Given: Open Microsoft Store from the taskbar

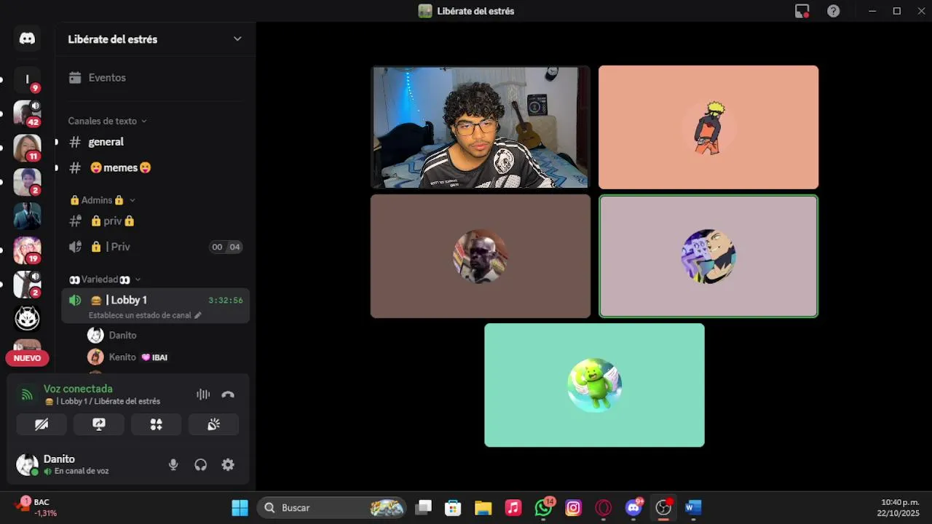Looking at the screenshot, I should click(453, 508).
